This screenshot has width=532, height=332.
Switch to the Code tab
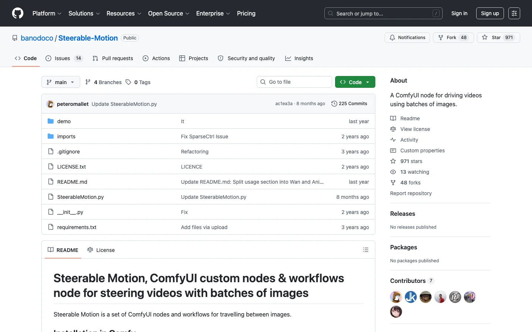pyautogui.click(x=26, y=58)
